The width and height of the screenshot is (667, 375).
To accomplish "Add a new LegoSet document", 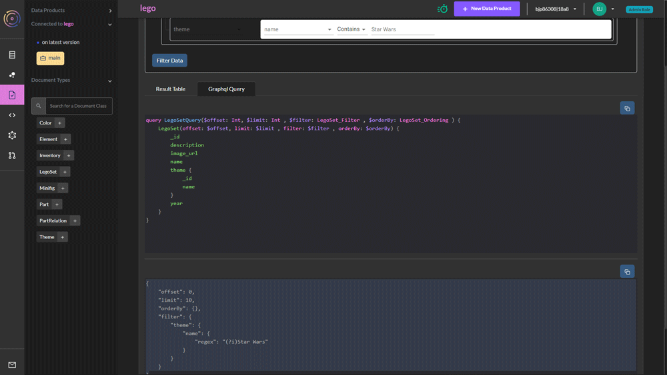I will click(65, 172).
